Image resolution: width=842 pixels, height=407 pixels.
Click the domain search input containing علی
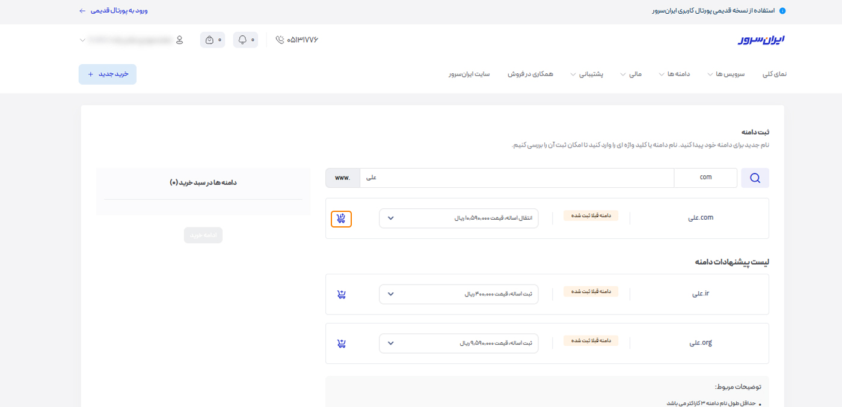pos(517,178)
